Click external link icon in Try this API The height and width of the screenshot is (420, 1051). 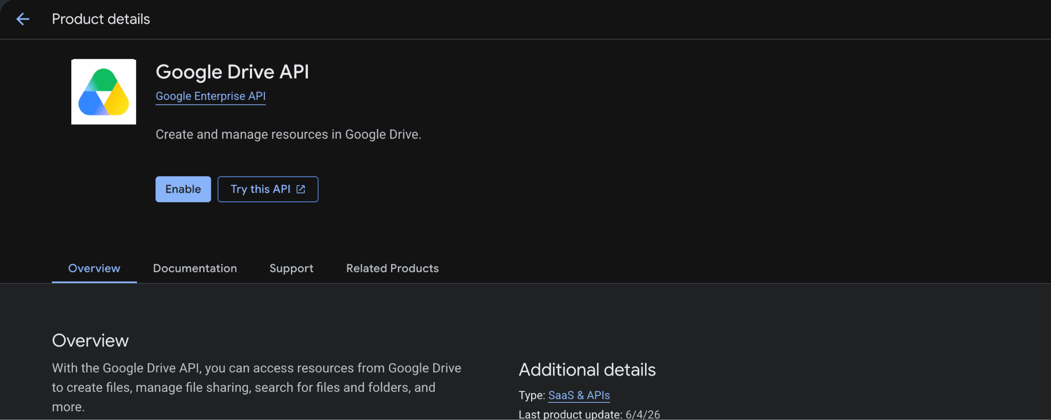301,190
